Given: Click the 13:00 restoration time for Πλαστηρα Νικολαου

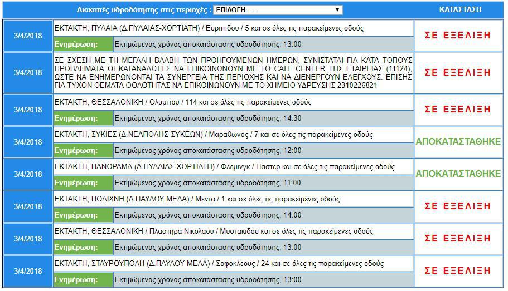Looking at the screenshot, I should tap(208, 248).
